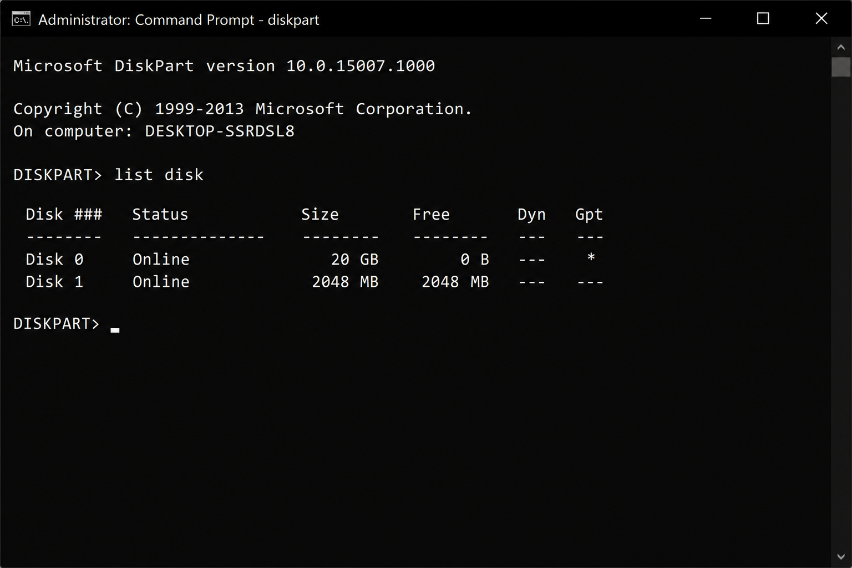
Task: Click the computer name 'DESKTOP-SSRDSL8'
Action: point(220,131)
